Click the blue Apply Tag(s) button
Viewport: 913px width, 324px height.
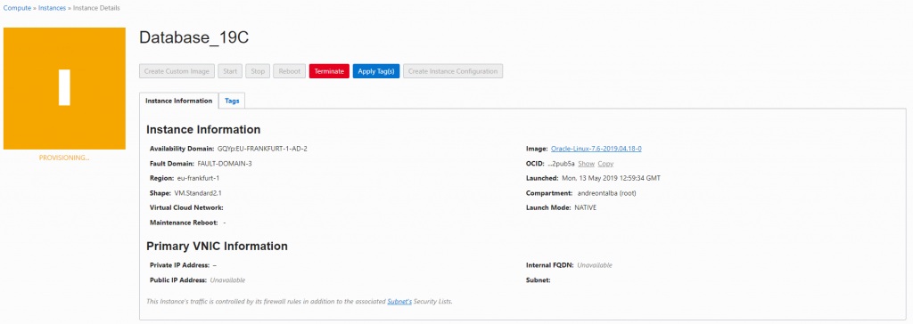(x=376, y=71)
